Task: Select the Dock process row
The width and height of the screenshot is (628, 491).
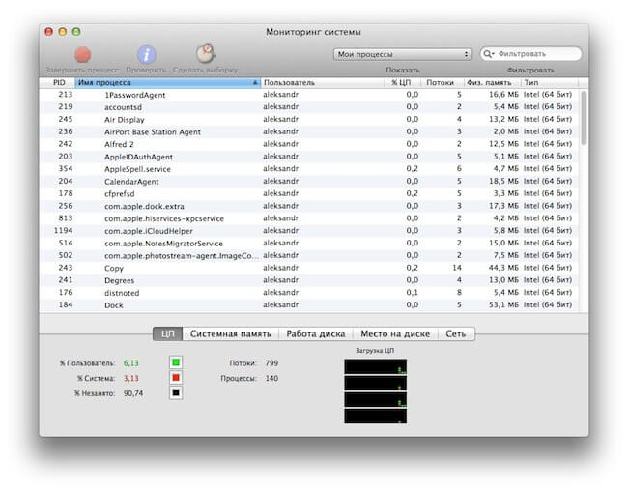Action: pyautogui.click(x=309, y=305)
